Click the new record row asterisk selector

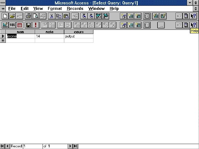click(x=3, y=41)
